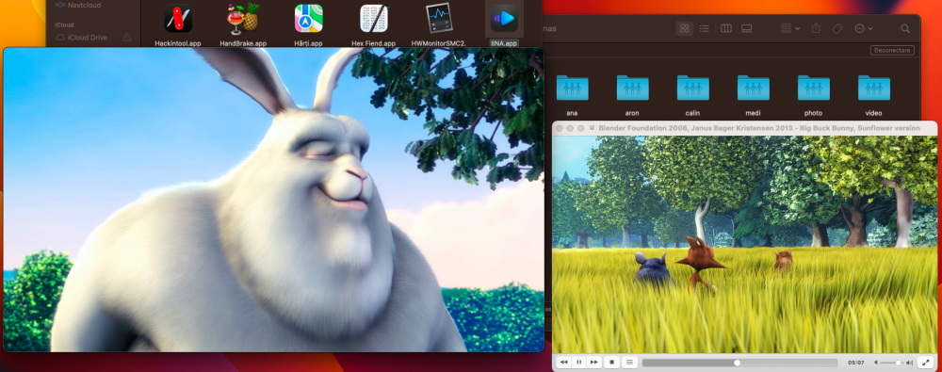942x372 pixels.
Task: Select the Hex Fiend.app icon
Action: click(374, 19)
